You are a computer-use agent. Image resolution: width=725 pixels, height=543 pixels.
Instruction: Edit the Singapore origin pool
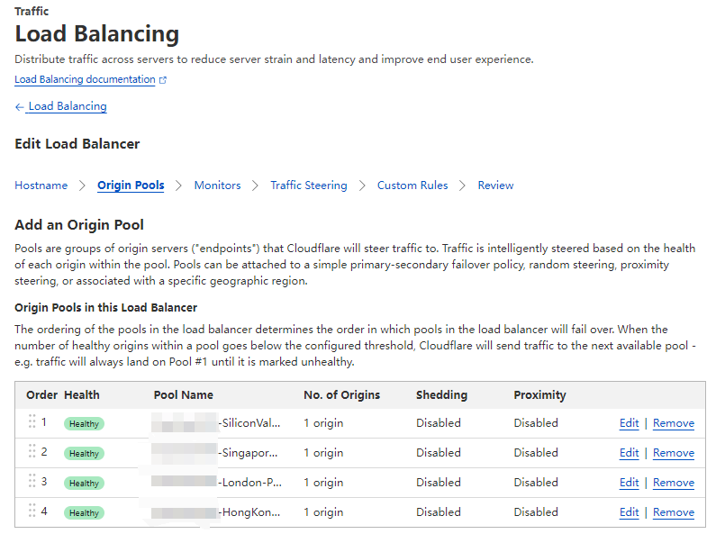coord(629,453)
